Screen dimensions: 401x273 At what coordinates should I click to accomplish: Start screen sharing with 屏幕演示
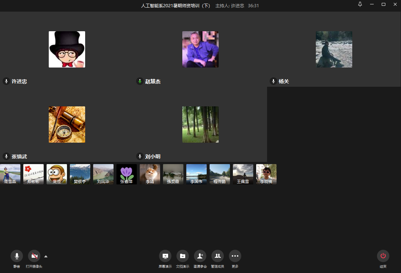pyautogui.click(x=165, y=256)
